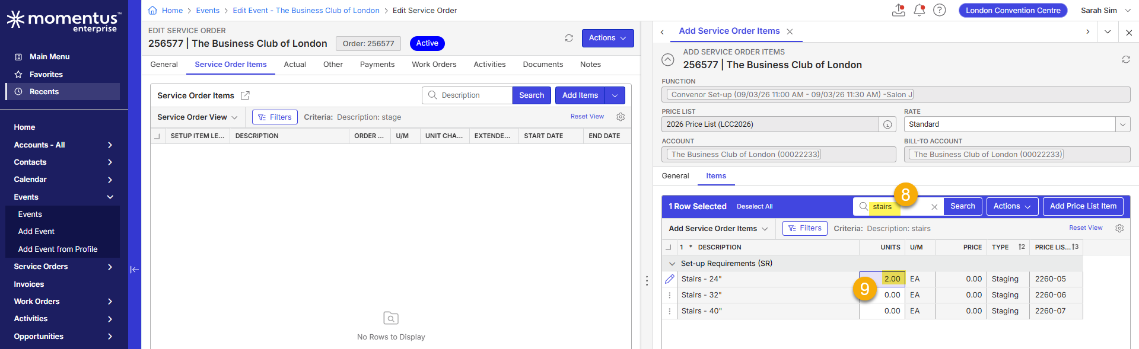Click the Main Menu icon

(18, 57)
